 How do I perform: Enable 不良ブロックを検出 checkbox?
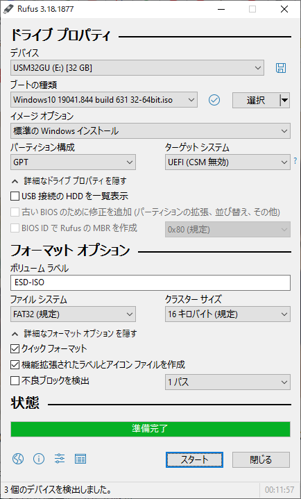pyautogui.click(x=15, y=380)
